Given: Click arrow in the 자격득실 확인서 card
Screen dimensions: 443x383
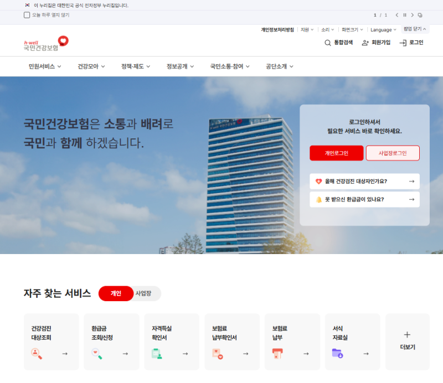Looking at the screenshot, I should (x=186, y=354).
